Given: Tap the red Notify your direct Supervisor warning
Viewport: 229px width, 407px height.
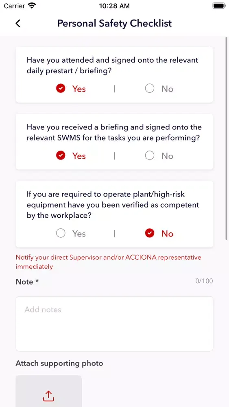Looking at the screenshot, I should click(x=109, y=262).
